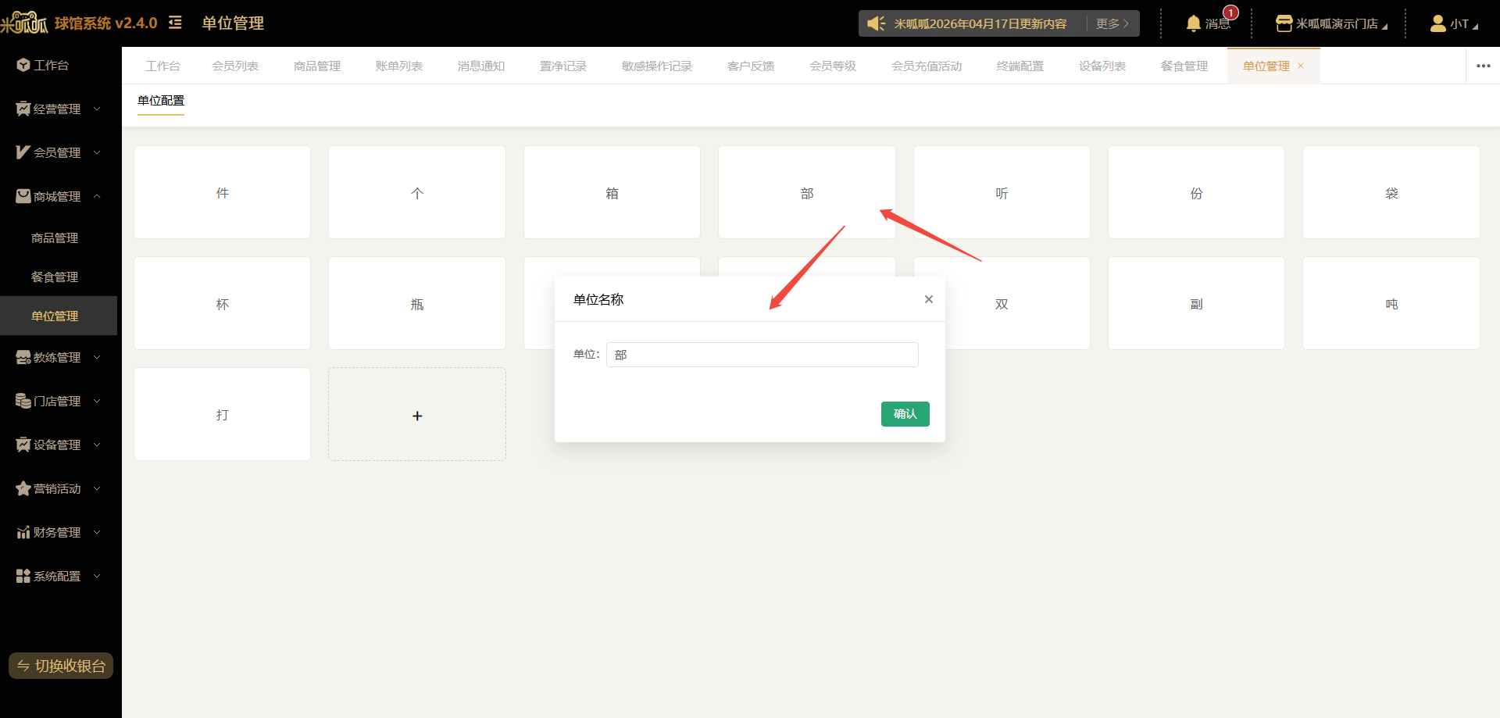Click the announcement speaker icon
The image size is (1500, 718).
(x=877, y=23)
